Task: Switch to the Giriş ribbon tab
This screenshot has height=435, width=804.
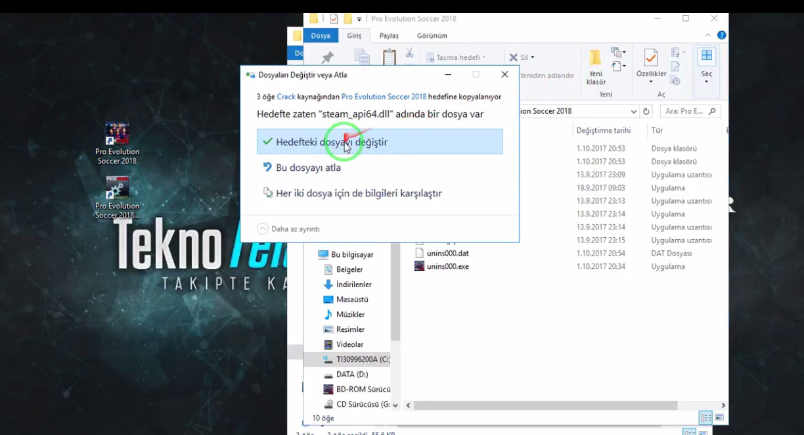Action: tap(354, 35)
